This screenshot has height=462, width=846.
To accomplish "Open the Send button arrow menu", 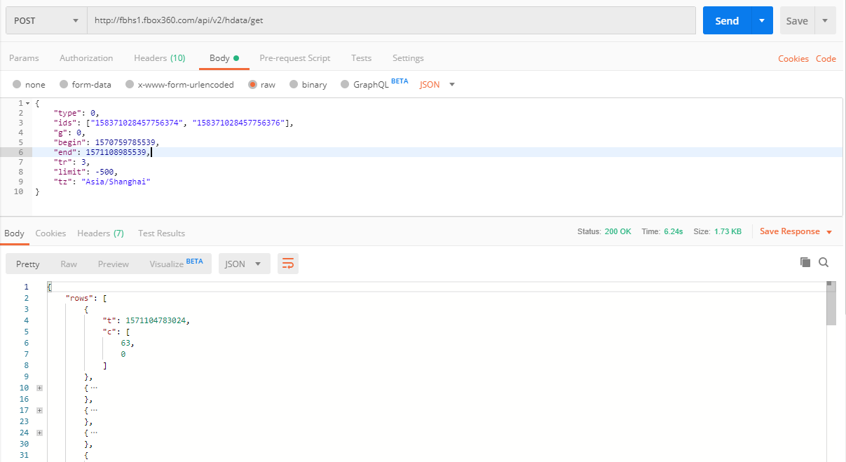I will [x=762, y=21].
